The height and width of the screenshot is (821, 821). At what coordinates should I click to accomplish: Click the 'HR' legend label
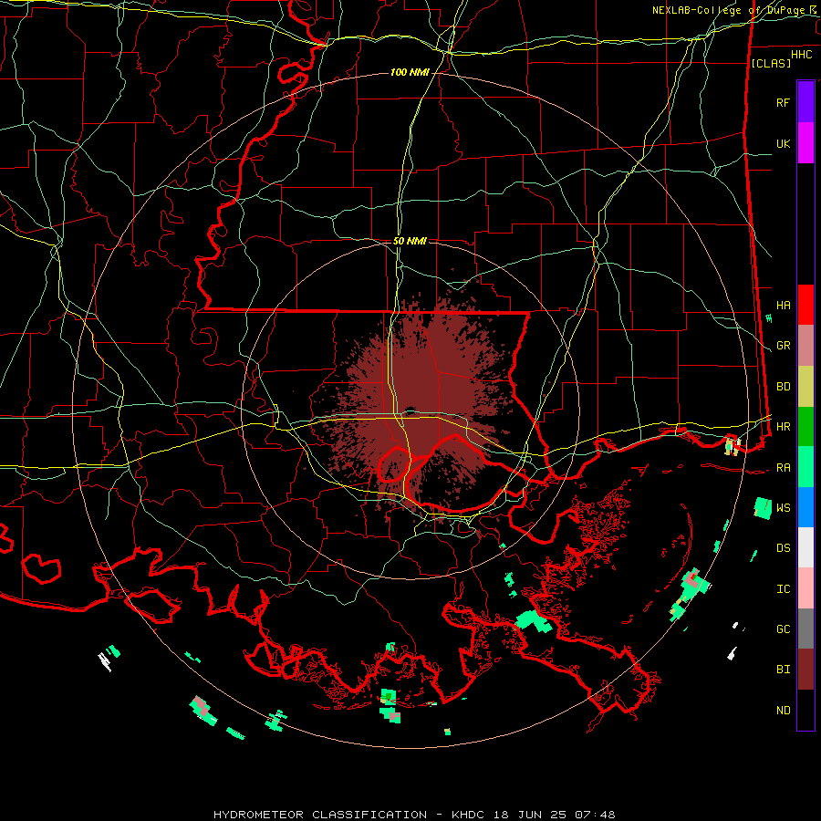[x=783, y=427]
